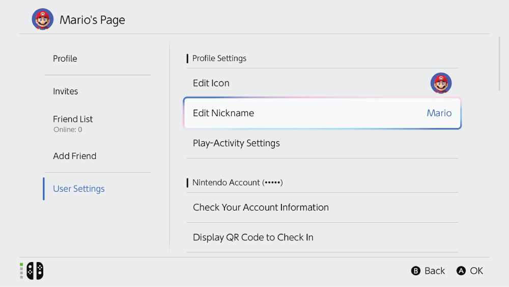The height and width of the screenshot is (287, 509).
Task: Select the Edit Nickname row
Action: pyautogui.click(x=223, y=113)
